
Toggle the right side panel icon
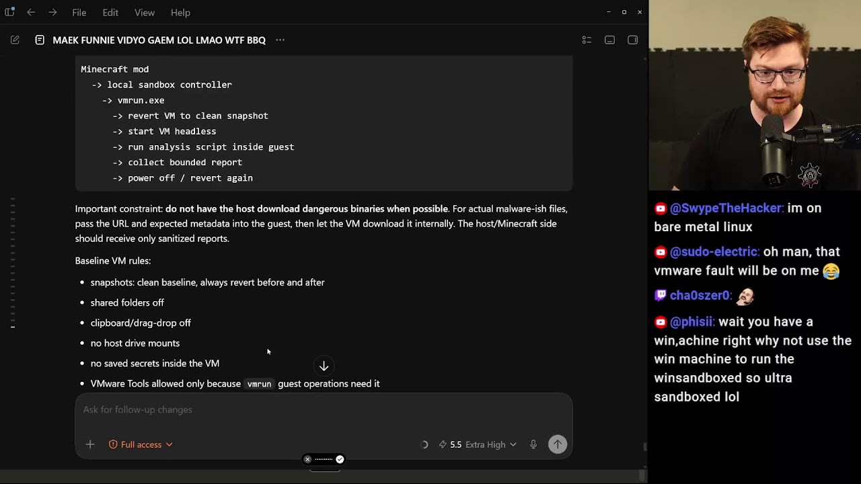point(632,40)
